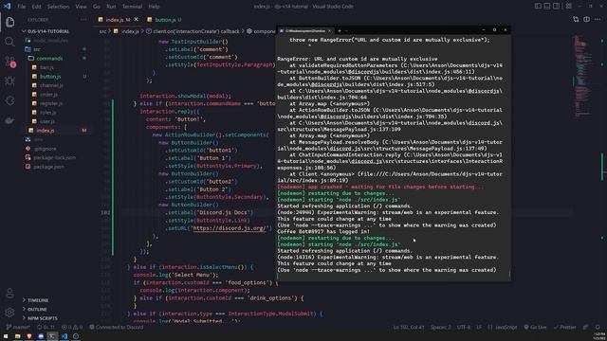
Task: Switch to terminal app in taskbar
Action: (52, 336)
